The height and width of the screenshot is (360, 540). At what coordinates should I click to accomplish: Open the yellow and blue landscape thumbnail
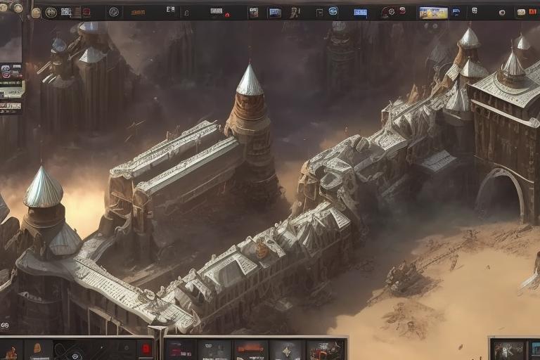pyautogui.click(x=434, y=13)
